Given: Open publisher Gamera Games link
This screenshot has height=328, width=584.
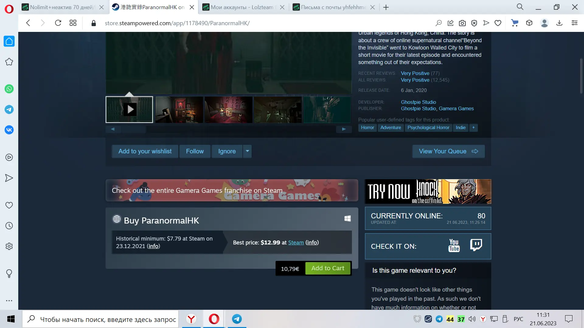Looking at the screenshot, I should pos(456,109).
